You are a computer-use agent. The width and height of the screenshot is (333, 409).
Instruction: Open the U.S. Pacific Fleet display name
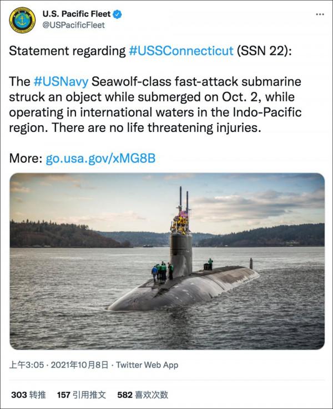77,14
